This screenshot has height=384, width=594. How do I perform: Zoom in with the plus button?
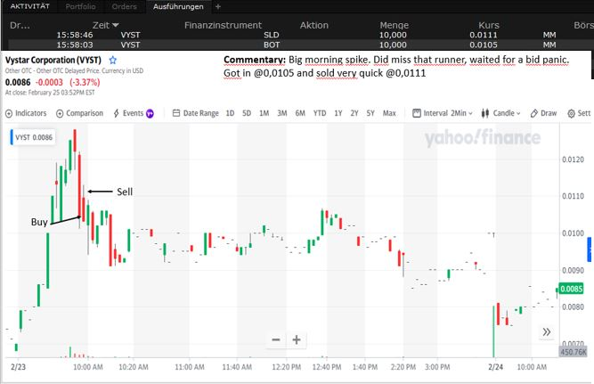click(297, 339)
